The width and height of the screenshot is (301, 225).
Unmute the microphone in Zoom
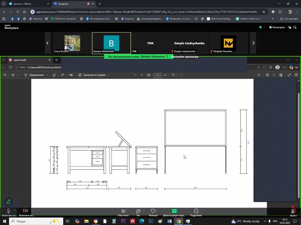(x=8, y=211)
